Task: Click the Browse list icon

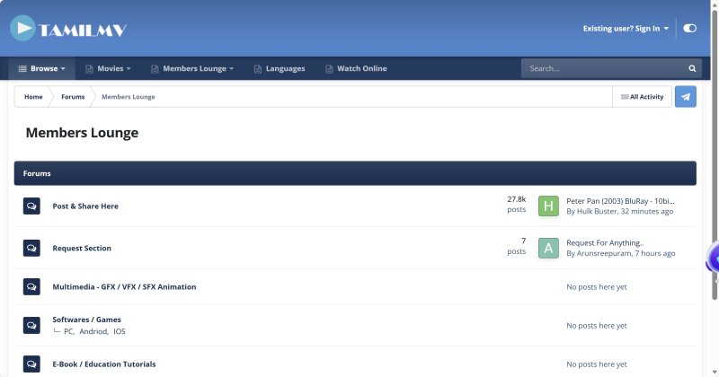Action: [x=22, y=69]
